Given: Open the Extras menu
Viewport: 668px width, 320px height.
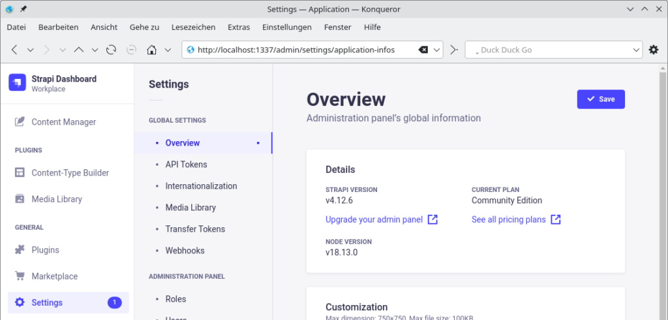Looking at the screenshot, I should tap(239, 27).
